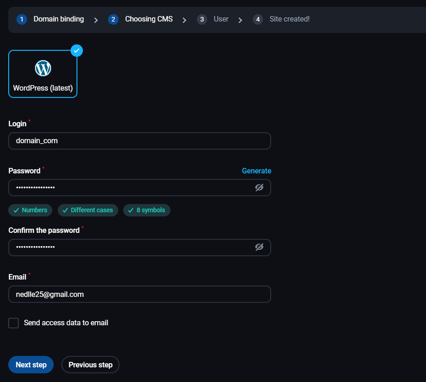Open the Choosing CMS step

[149, 19]
